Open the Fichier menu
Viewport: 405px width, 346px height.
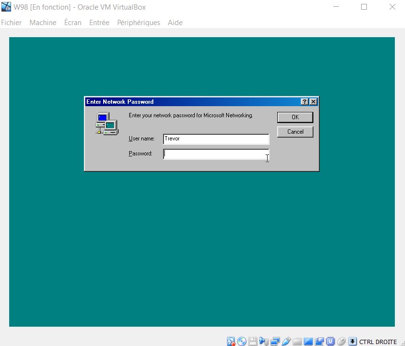12,23
